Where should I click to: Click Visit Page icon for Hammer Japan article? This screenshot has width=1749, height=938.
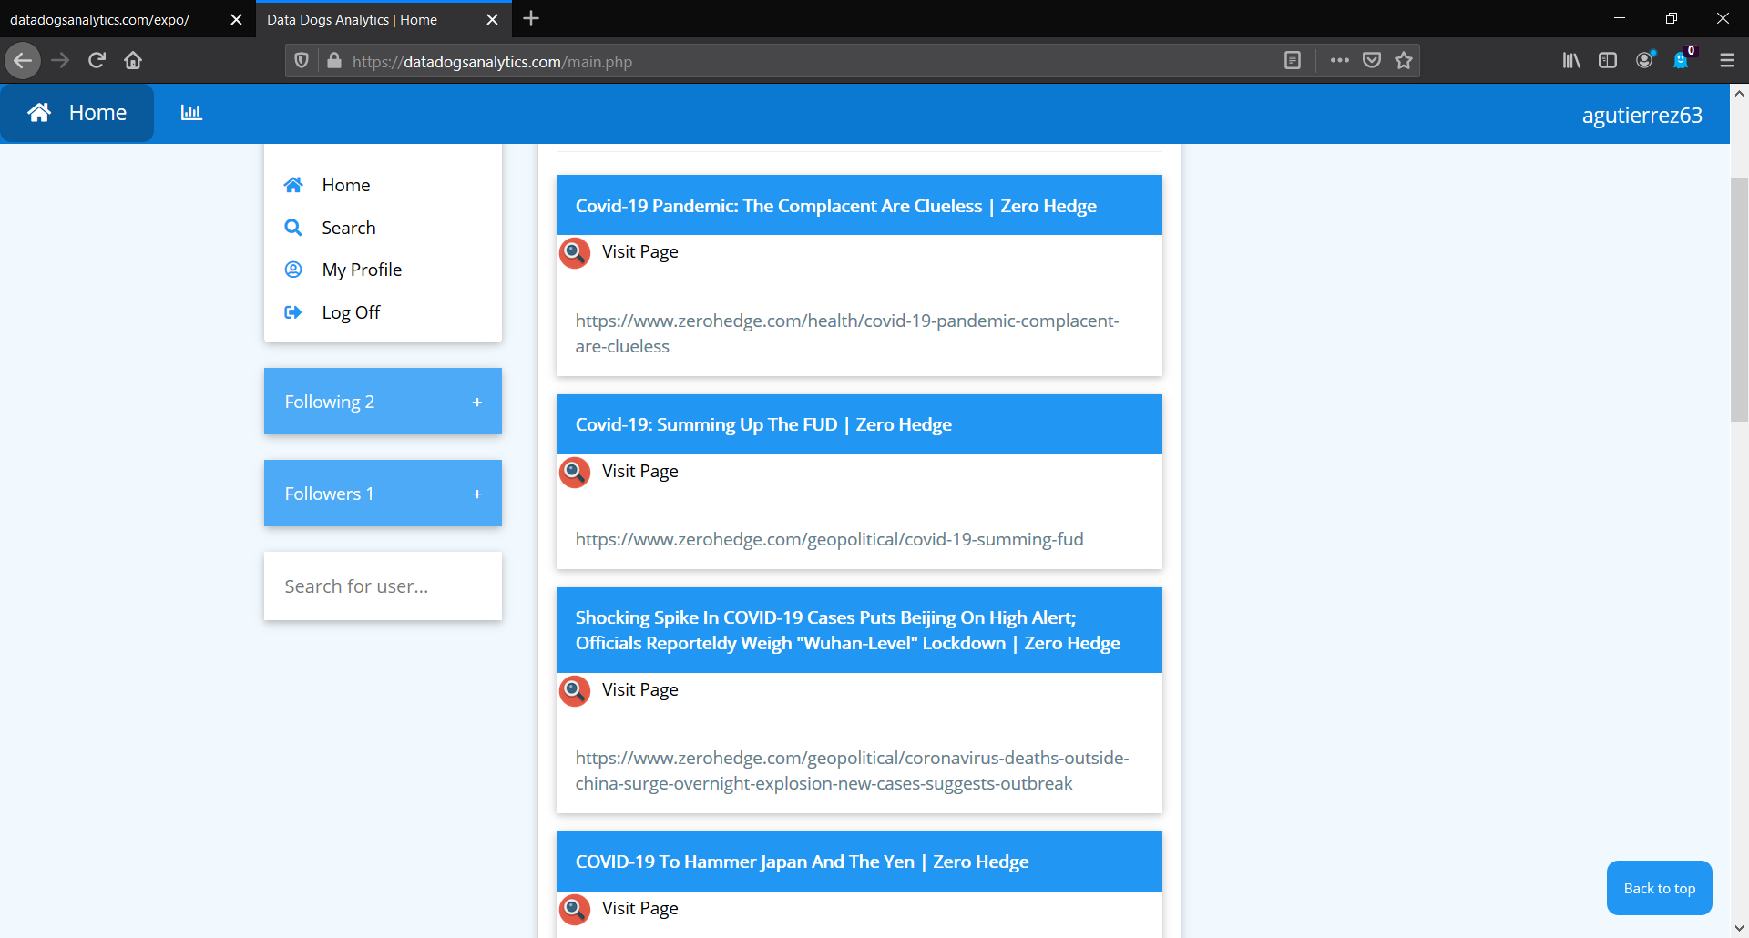[575, 909]
